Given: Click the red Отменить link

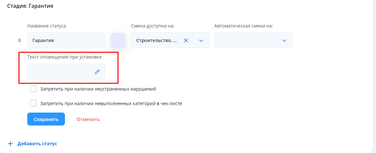Looking at the screenshot, I should pyautogui.click(x=88, y=119).
